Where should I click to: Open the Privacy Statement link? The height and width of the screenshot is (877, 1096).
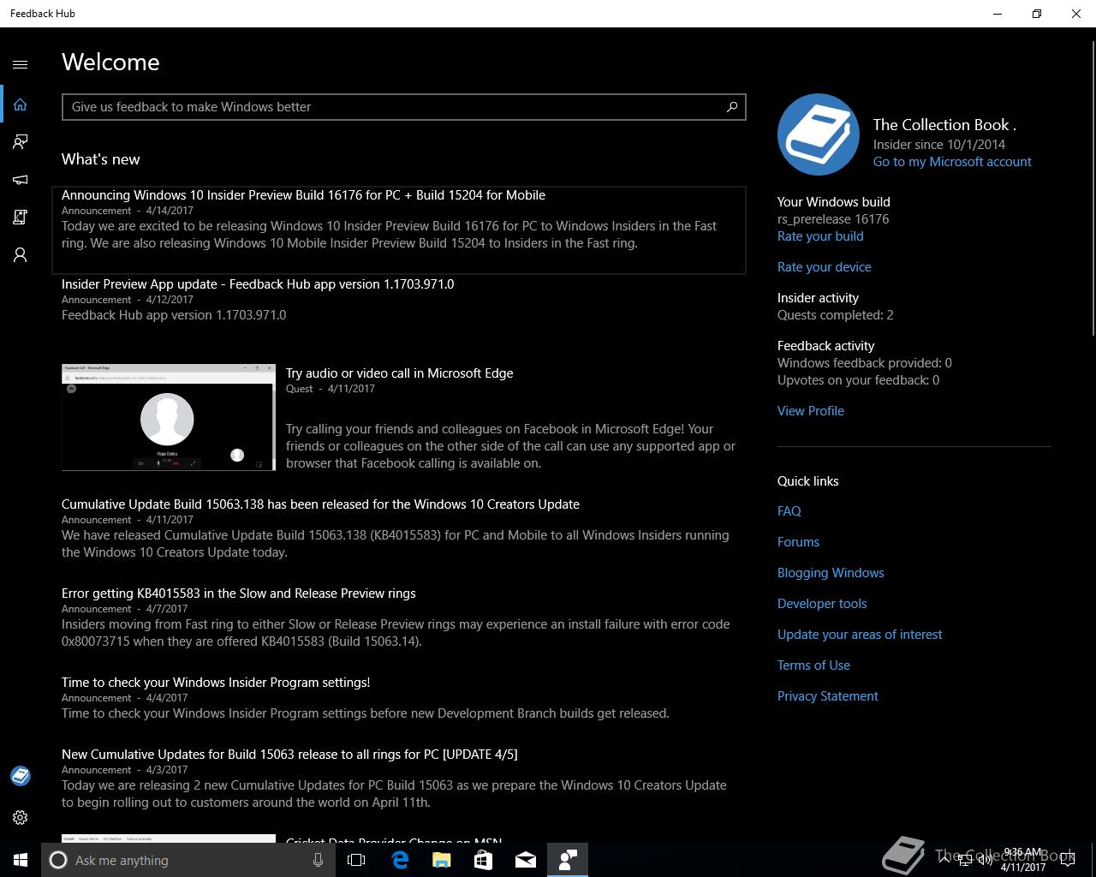coord(827,696)
